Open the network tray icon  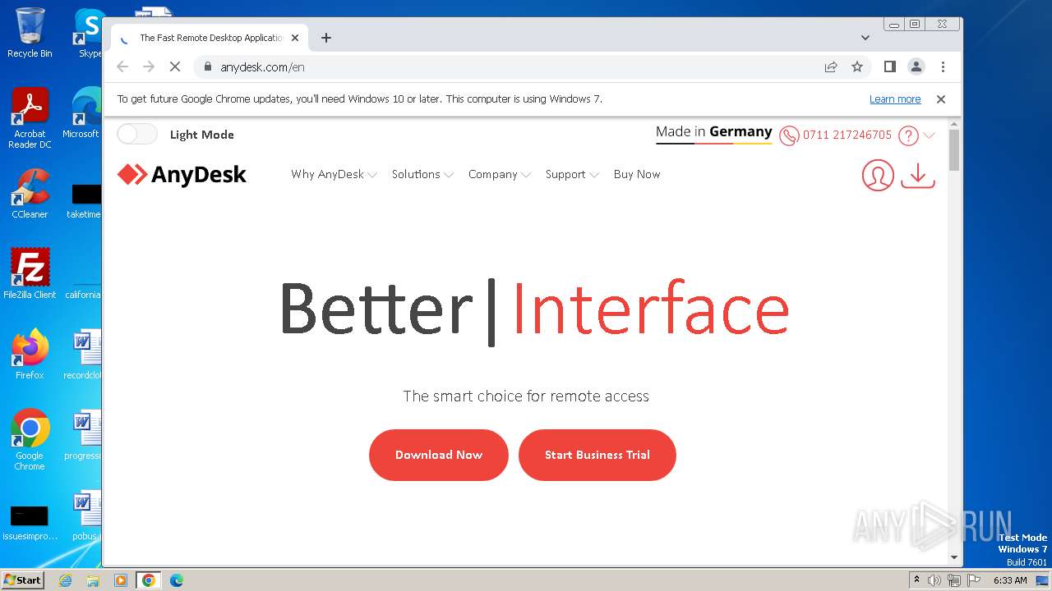953,580
